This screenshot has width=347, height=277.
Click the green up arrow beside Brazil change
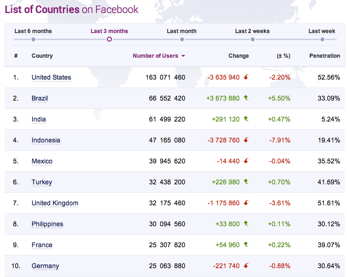pos(246,98)
